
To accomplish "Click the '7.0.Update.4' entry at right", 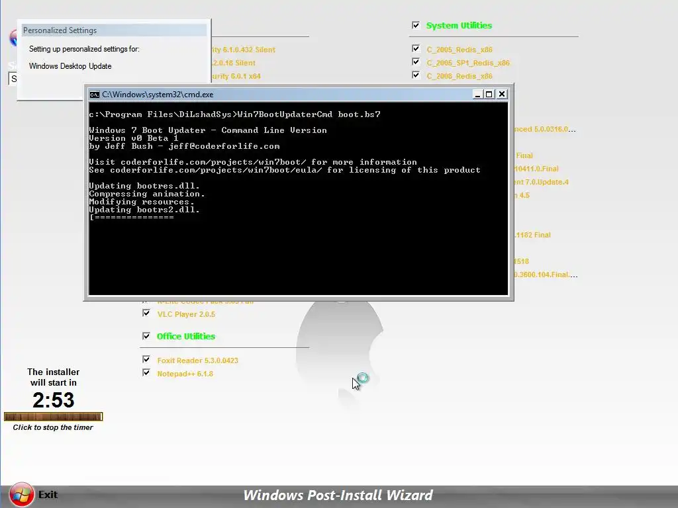I will (541, 182).
